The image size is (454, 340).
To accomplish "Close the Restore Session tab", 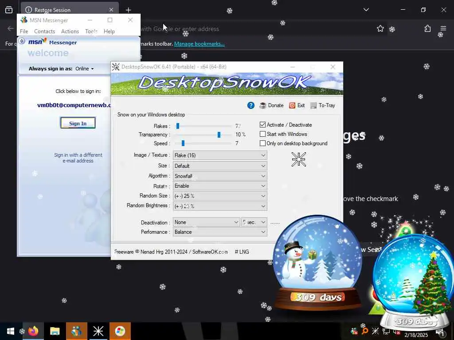I will (111, 10).
